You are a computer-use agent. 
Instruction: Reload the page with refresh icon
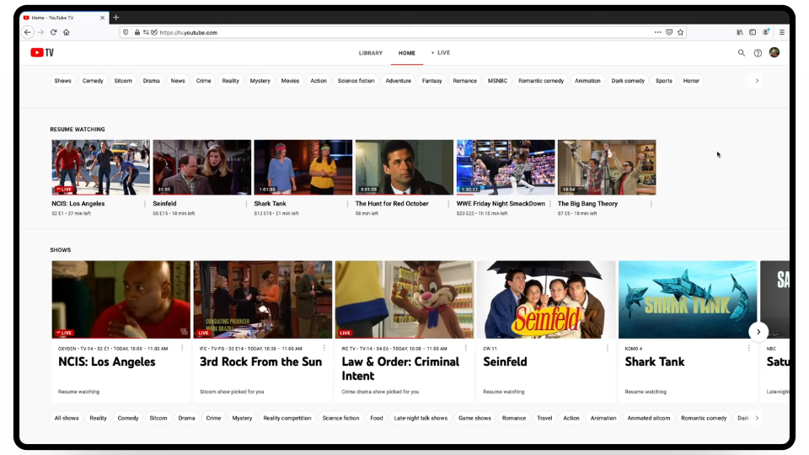click(x=53, y=32)
